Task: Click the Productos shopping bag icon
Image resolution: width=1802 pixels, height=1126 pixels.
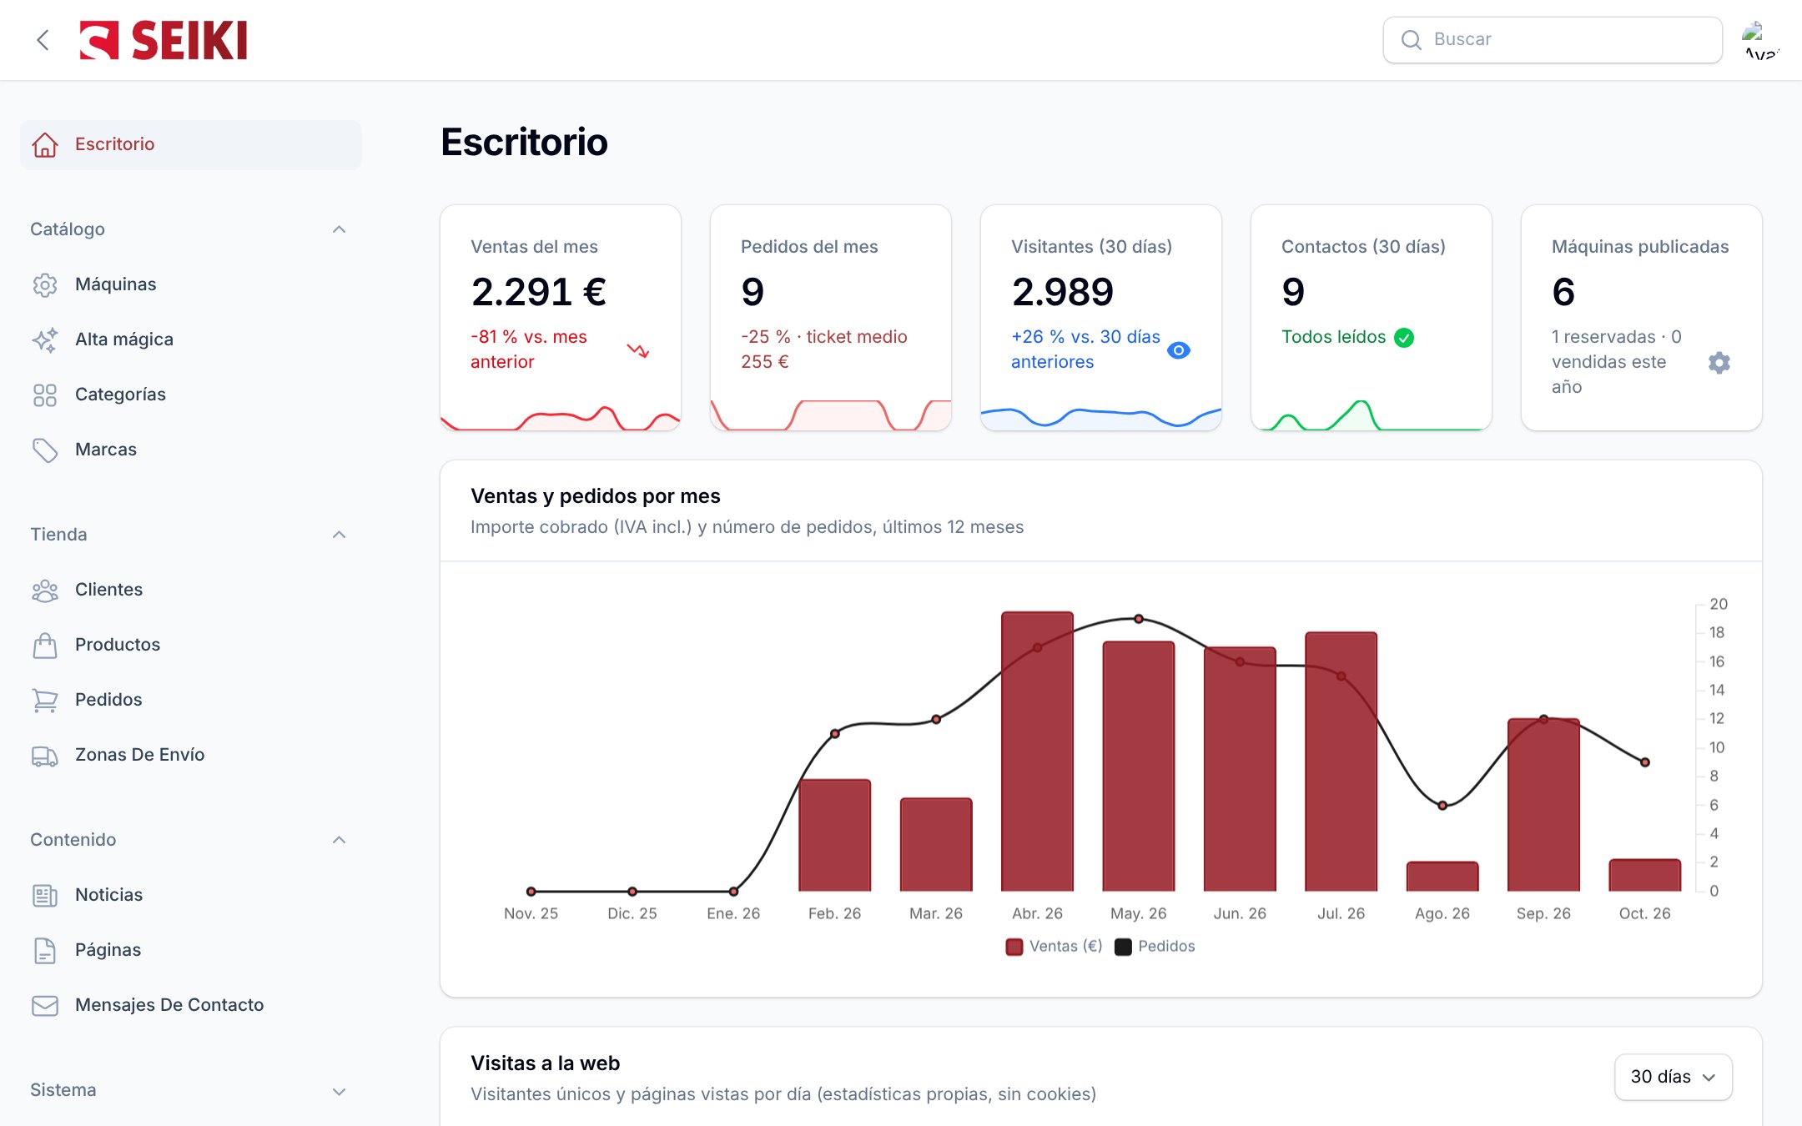Action: pos(45,645)
